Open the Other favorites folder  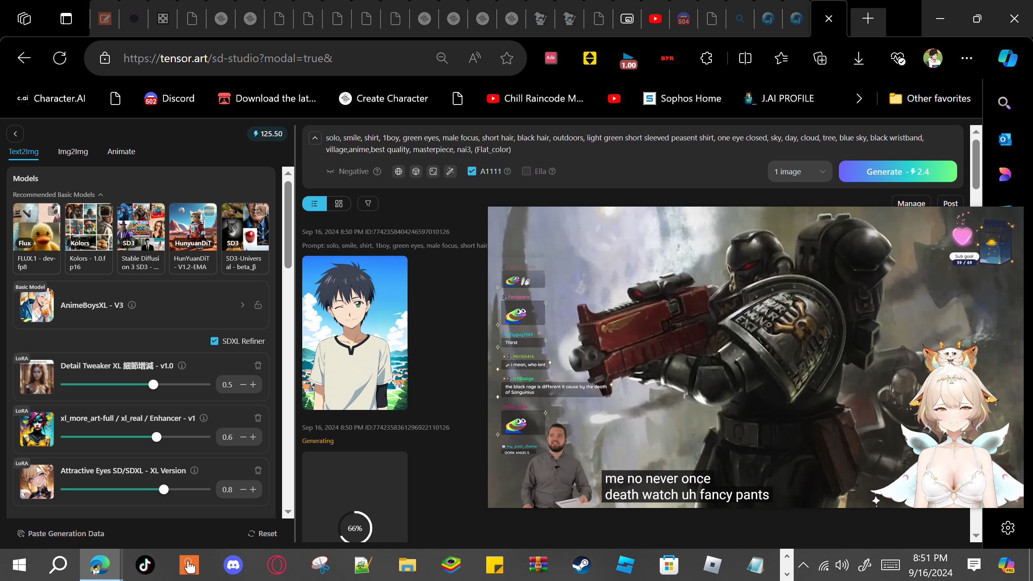coord(930,98)
